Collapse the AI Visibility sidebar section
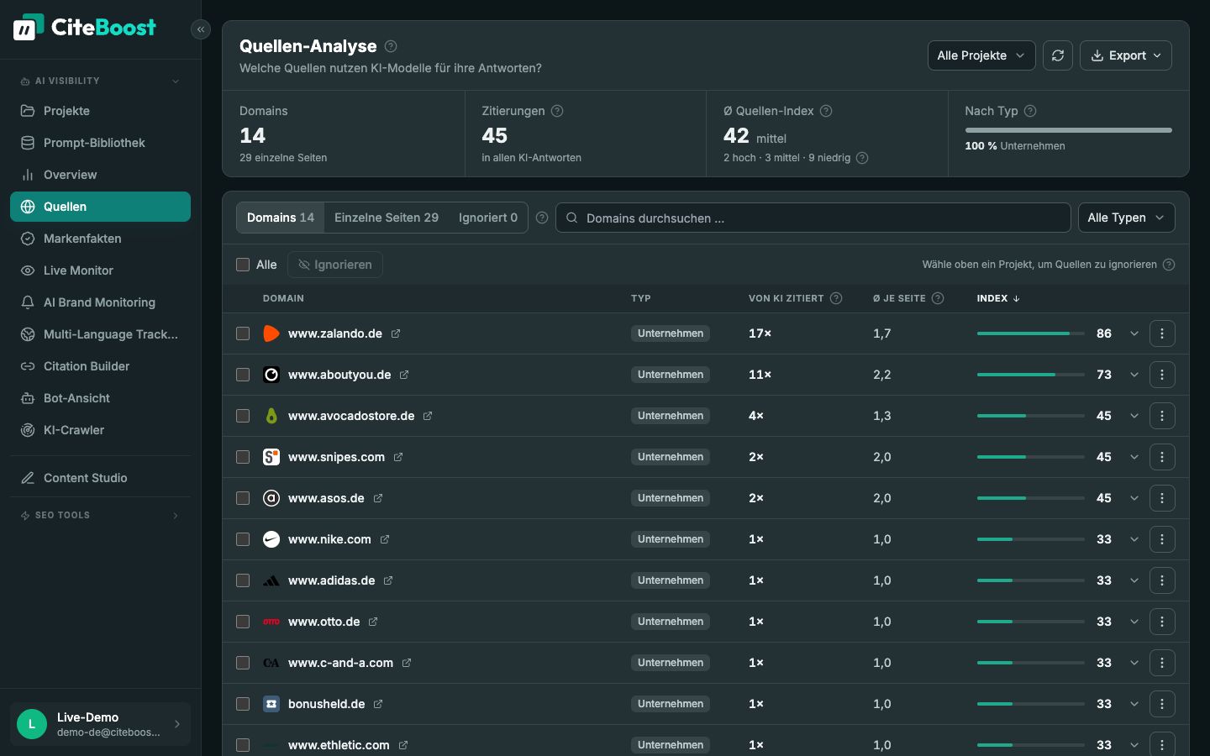 pyautogui.click(x=100, y=81)
